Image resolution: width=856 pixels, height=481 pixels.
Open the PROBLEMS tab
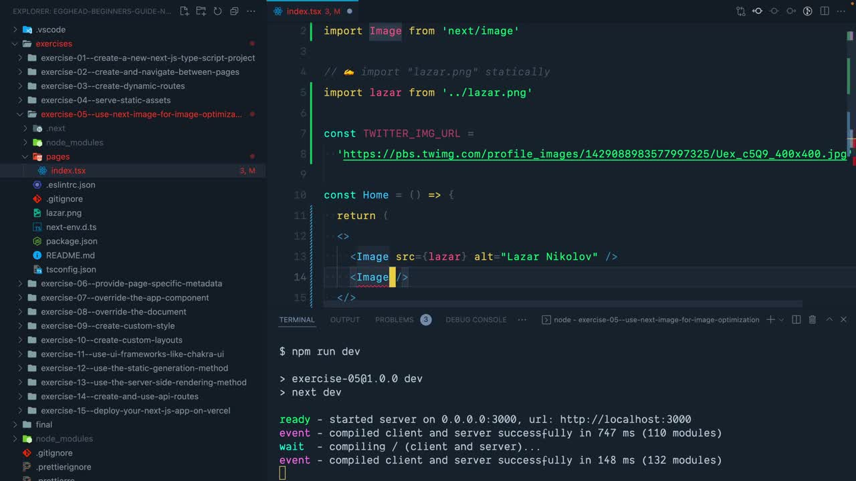tap(395, 320)
